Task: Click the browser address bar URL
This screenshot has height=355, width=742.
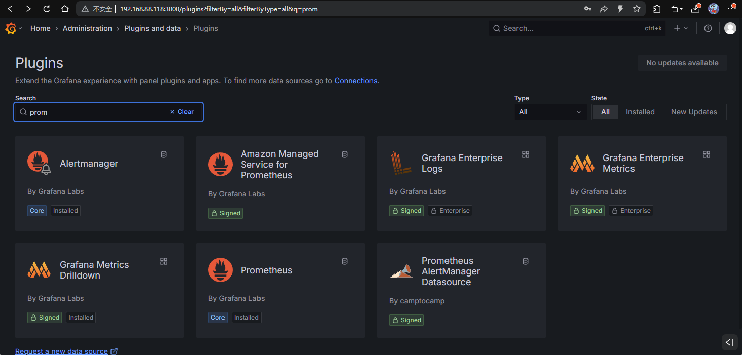Action: click(219, 9)
